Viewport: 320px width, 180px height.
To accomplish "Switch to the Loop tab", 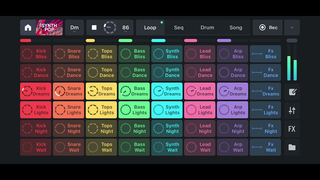I will click(150, 27).
